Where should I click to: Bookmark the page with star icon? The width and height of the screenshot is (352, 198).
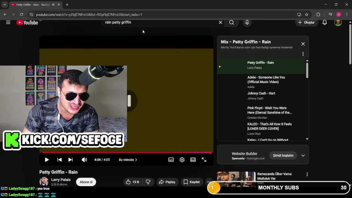[307, 15]
